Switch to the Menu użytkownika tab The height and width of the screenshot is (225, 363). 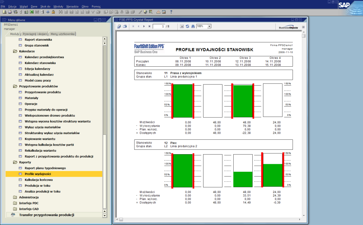pos(63,34)
